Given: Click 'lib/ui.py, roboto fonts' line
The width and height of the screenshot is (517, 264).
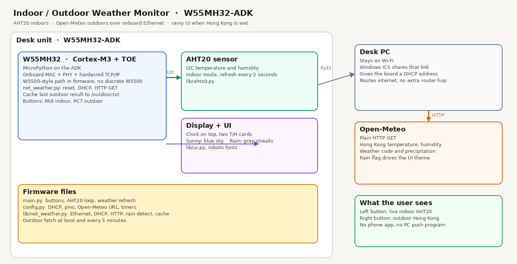Looking at the screenshot, I should [212, 148].
